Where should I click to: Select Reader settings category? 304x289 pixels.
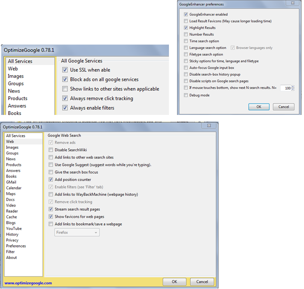(x=23, y=211)
